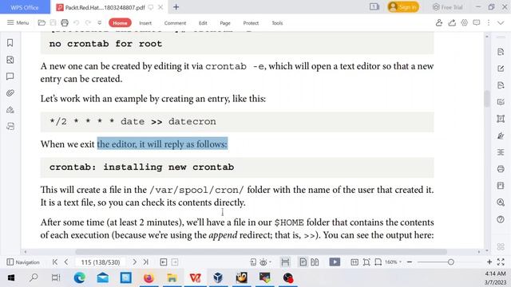This screenshot has width=511, height=287.
Task: Click the Undo arrow icon
Action: (77, 23)
